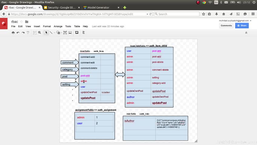This screenshot has width=257, height=145.
Task: Click the blue Share button
Action: (242, 25)
